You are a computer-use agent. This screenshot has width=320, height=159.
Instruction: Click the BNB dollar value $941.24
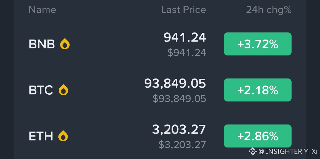click(x=186, y=53)
